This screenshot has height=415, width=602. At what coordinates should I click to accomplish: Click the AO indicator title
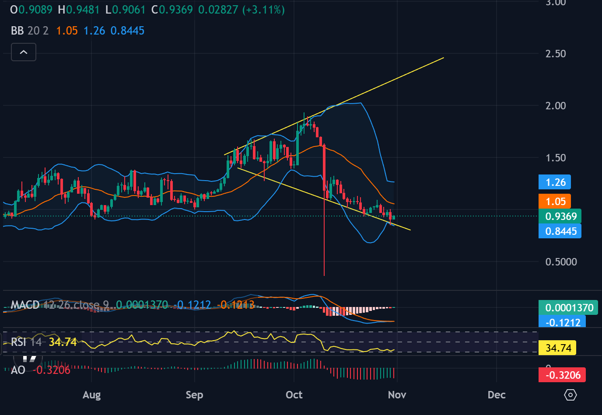[18, 370]
